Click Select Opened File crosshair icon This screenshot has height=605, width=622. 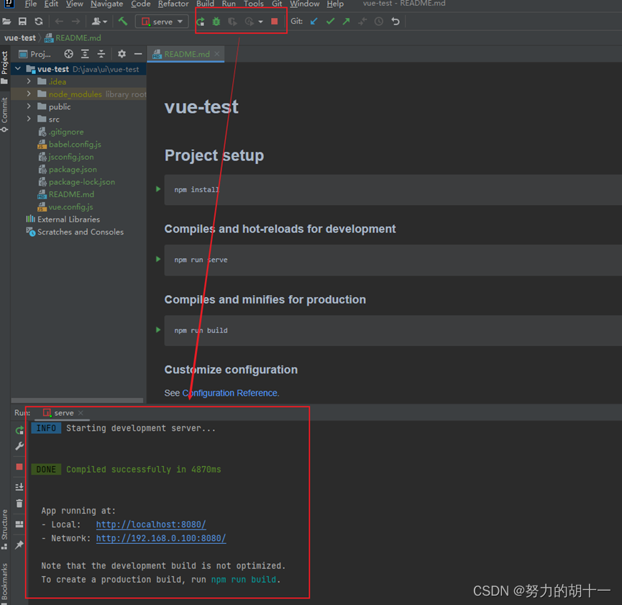(x=68, y=54)
